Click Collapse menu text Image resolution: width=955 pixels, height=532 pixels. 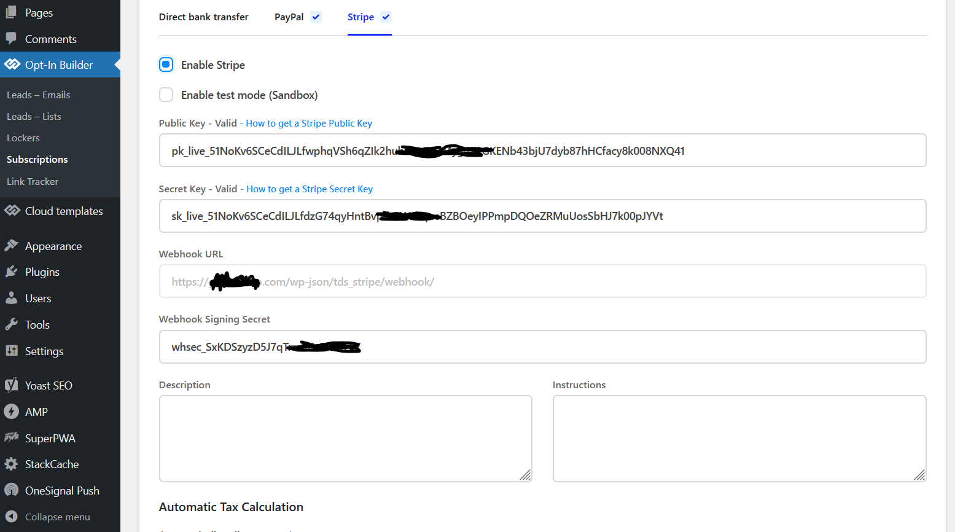pos(58,517)
